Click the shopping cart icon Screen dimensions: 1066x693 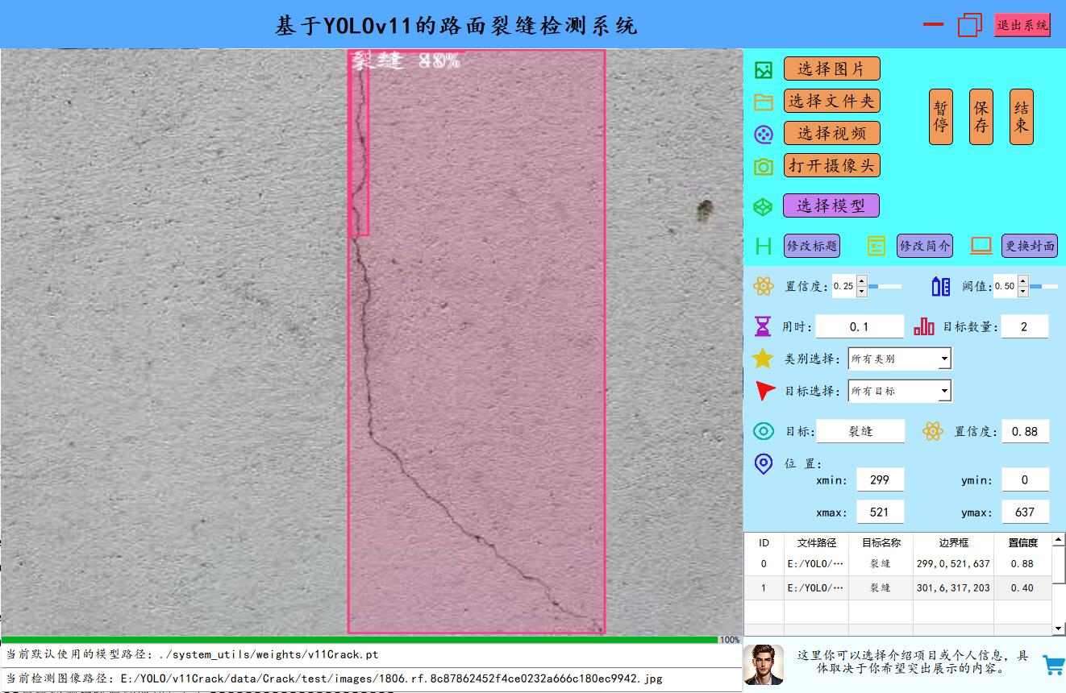1053,665
